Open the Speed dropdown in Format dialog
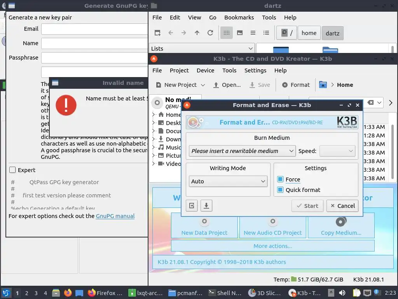This screenshot has width=398, height=299. [337, 151]
